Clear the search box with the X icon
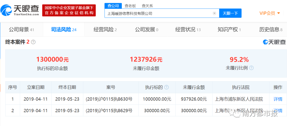287x126 pixels. click(x=214, y=13)
